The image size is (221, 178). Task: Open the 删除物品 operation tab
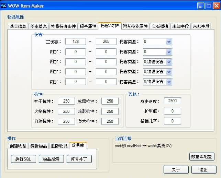(59, 146)
